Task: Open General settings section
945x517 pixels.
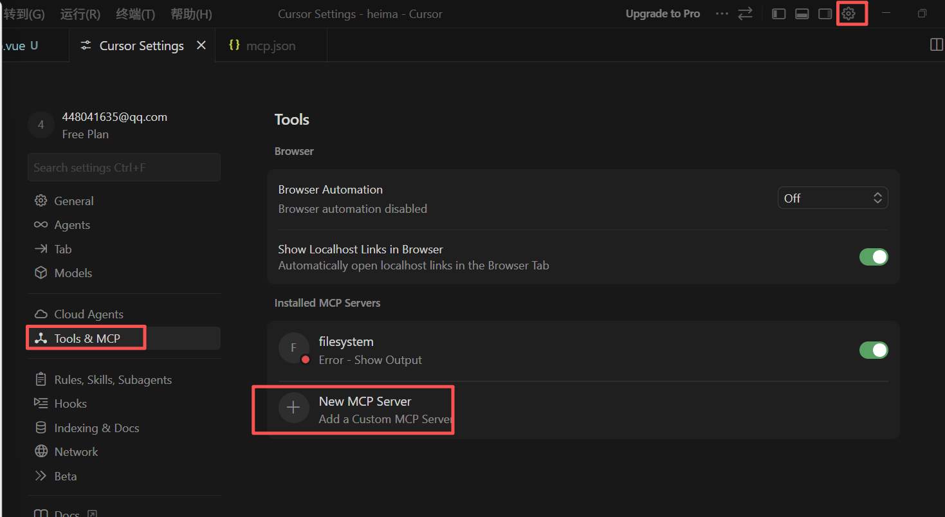Action: (x=124, y=201)
